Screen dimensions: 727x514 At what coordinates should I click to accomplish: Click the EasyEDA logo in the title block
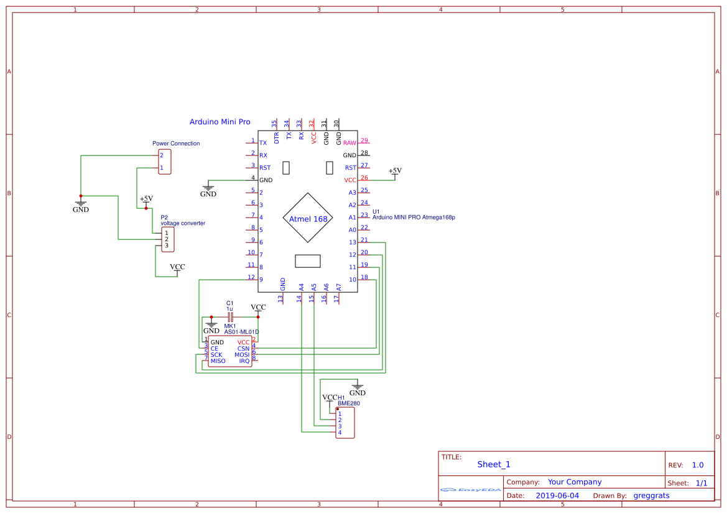(x=471, y=489)
